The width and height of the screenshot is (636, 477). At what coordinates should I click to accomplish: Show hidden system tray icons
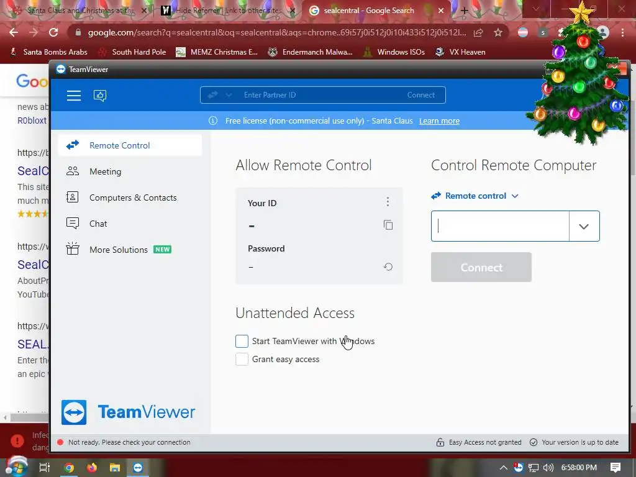click(x=503, y=468)
